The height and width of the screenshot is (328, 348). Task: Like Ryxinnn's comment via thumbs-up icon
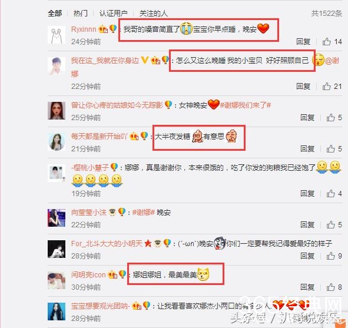pyautogui.click(x=326, y=41)
